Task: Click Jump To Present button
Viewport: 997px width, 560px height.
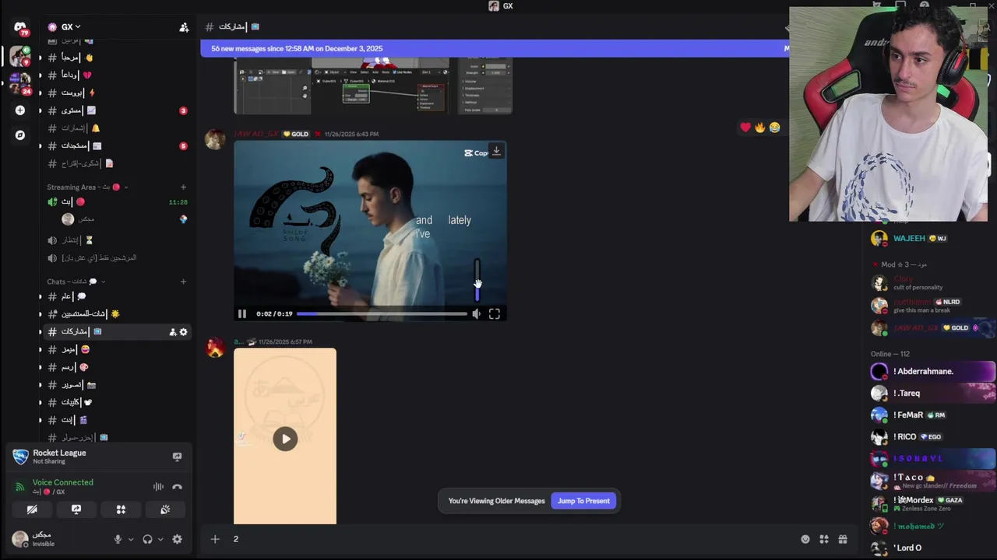Action: point(583,501)
